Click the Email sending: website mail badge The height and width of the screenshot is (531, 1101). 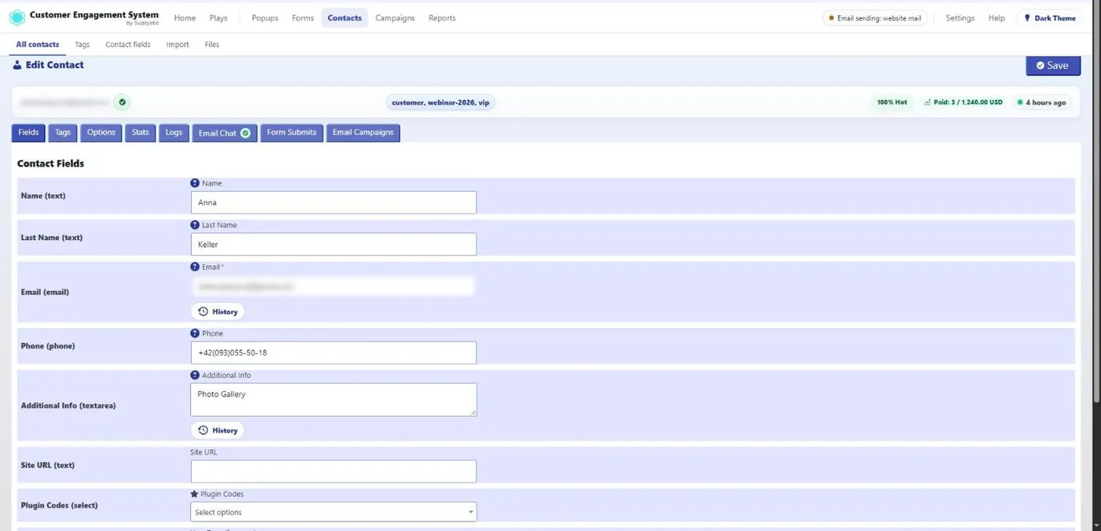click(x=875, y=18)
